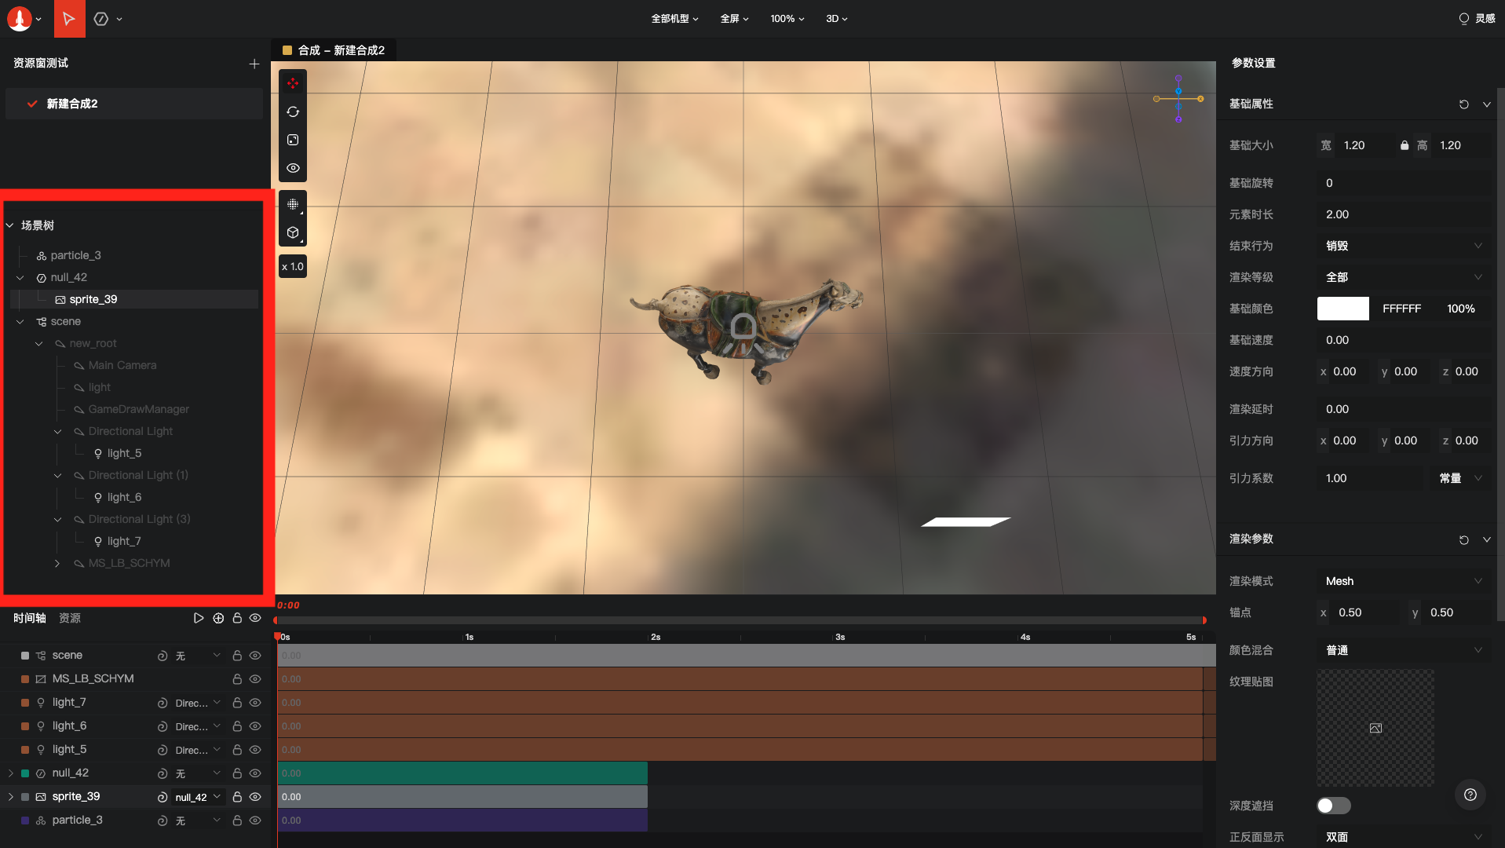The width and height of the screenshot is (1505, 848).
Task: Click the white 基础颜色 swatch
Action: pos(1342,309)
